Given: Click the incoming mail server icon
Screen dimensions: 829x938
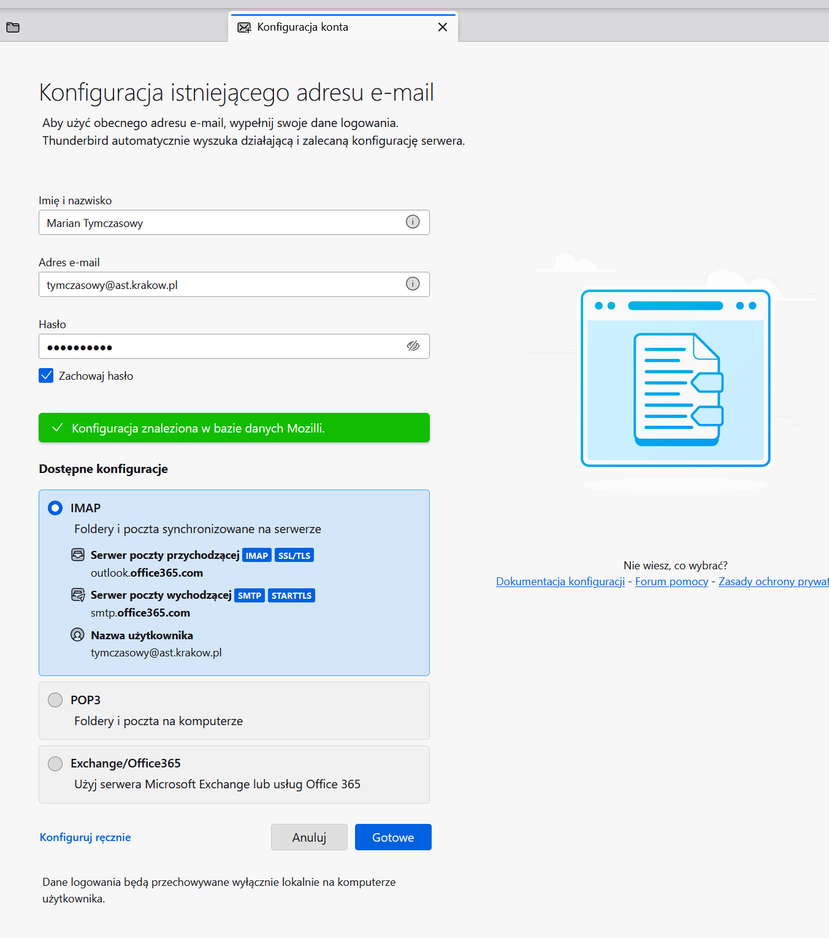Looking at the screenshot, I should [x=78, y=555].
